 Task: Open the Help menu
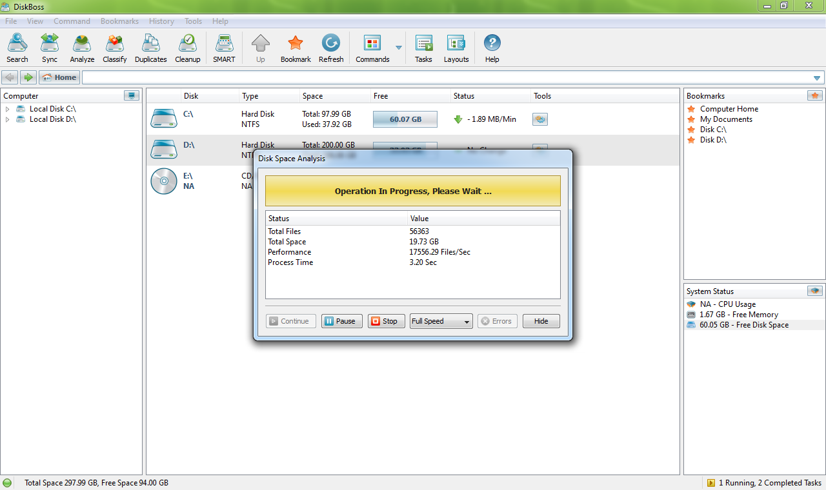pos(220,21)
